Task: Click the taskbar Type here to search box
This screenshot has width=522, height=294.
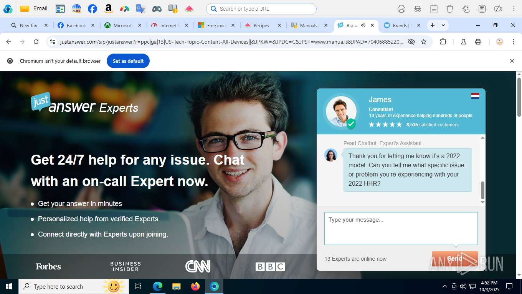Action: coord(73,286)
